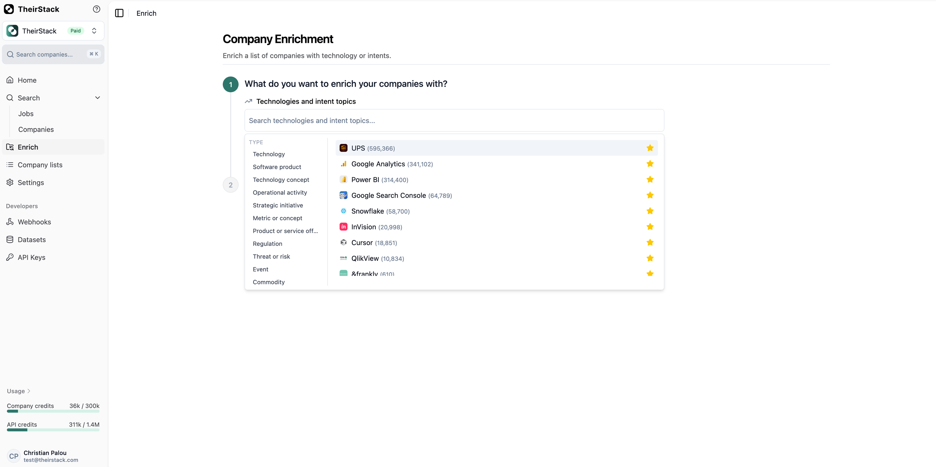Click the Google Search Console logo icon

pyautogui.click(x=343, y=195)
